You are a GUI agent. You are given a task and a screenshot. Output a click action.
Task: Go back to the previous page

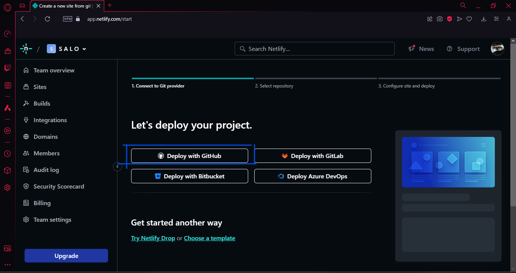(22, 19)
